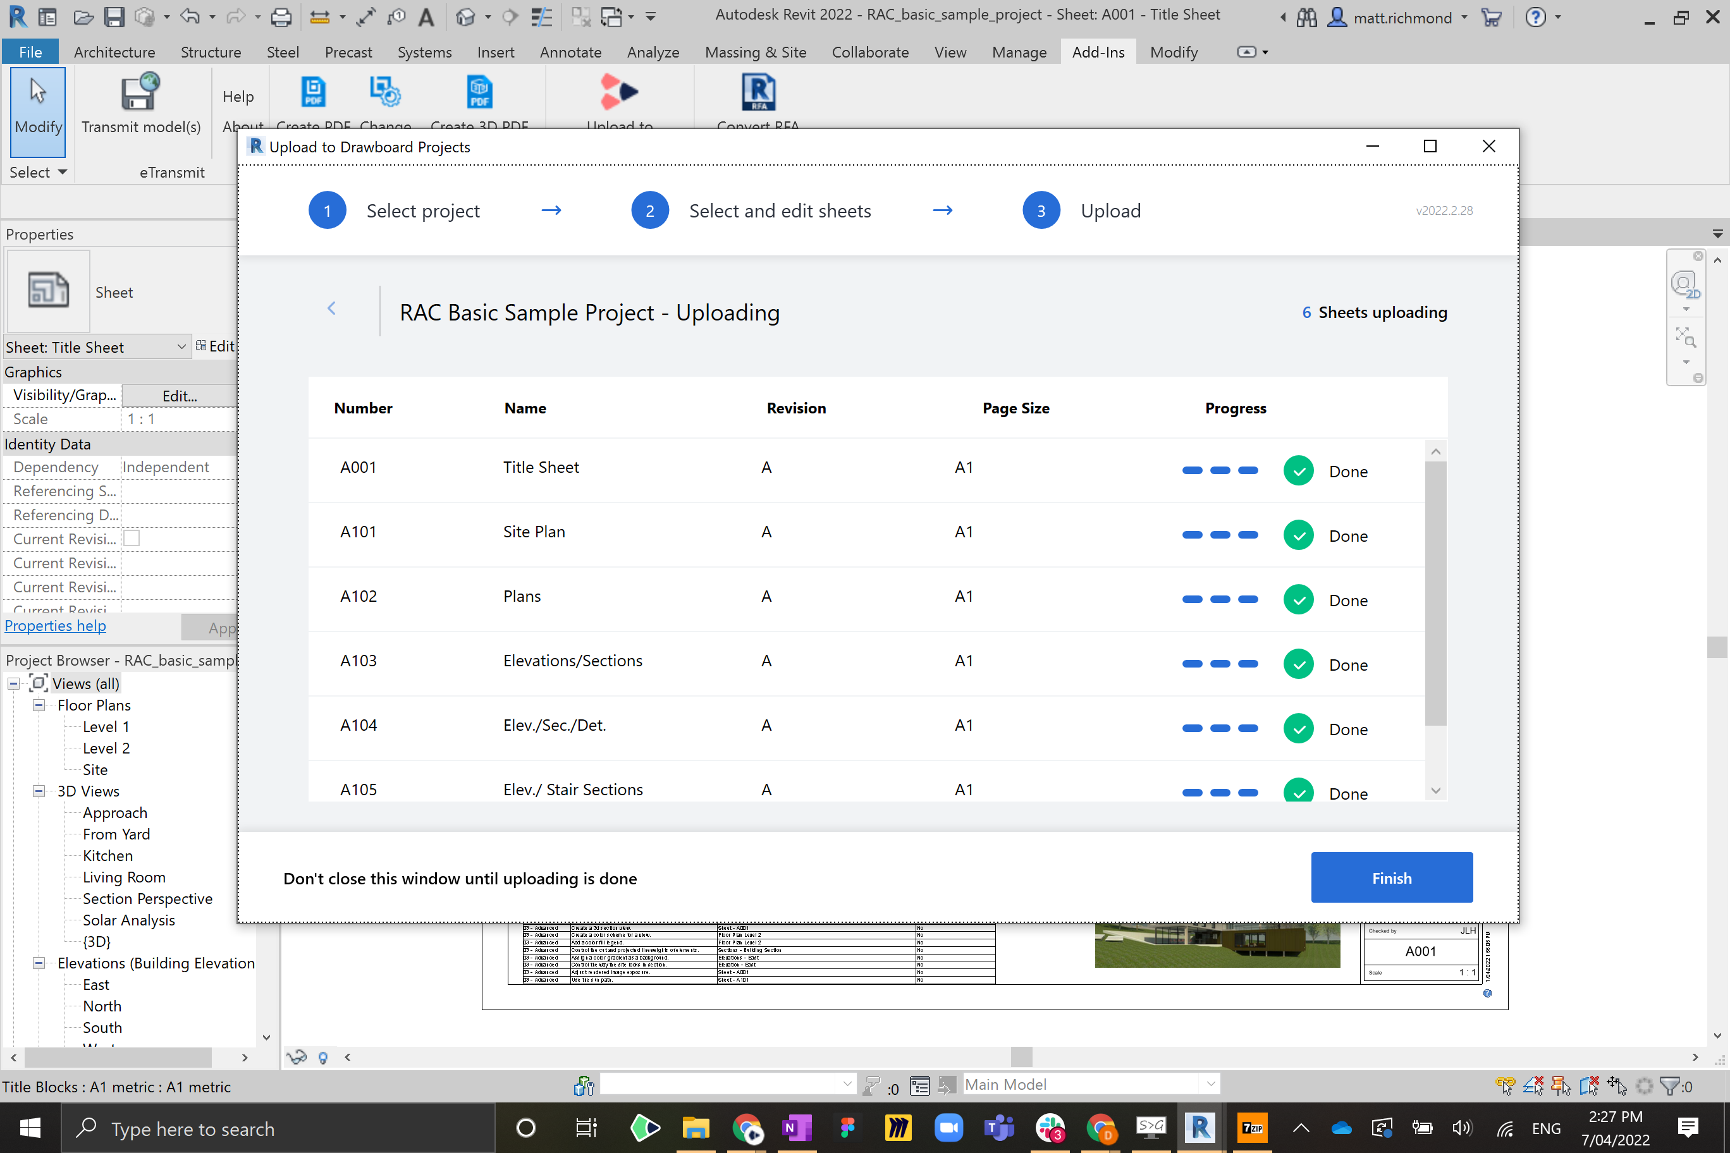Click the Select project step 1 circle

(328, 211)
